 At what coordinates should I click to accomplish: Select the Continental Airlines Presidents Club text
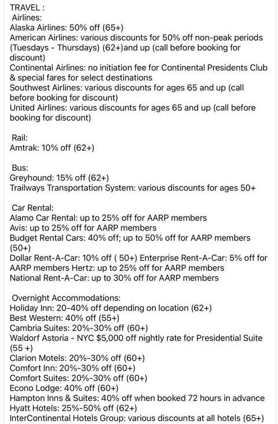click(x=138, y=72)
